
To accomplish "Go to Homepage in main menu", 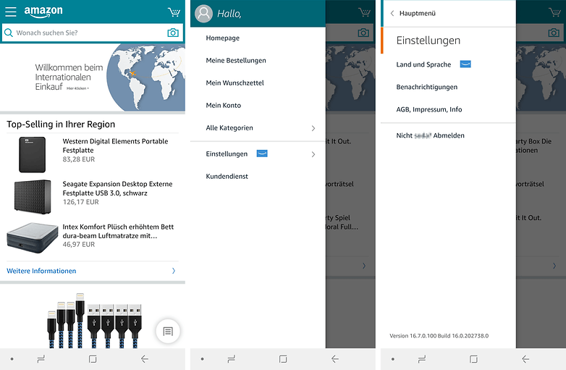I will click(222, 38).
